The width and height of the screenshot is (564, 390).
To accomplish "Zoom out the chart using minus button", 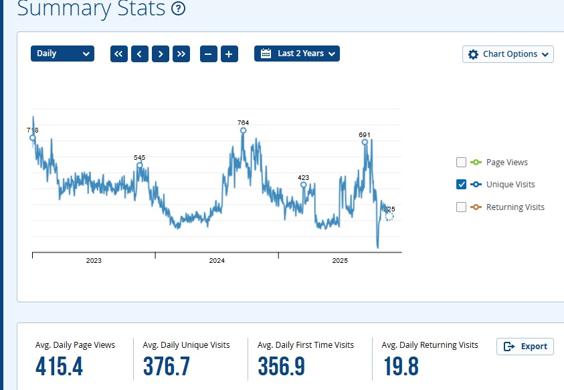I will 209,54.
